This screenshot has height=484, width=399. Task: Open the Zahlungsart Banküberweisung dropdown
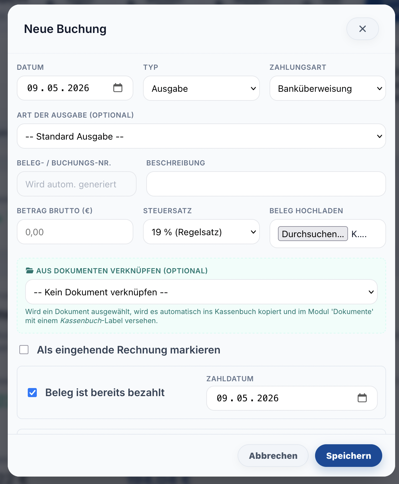tap(328, 88)
